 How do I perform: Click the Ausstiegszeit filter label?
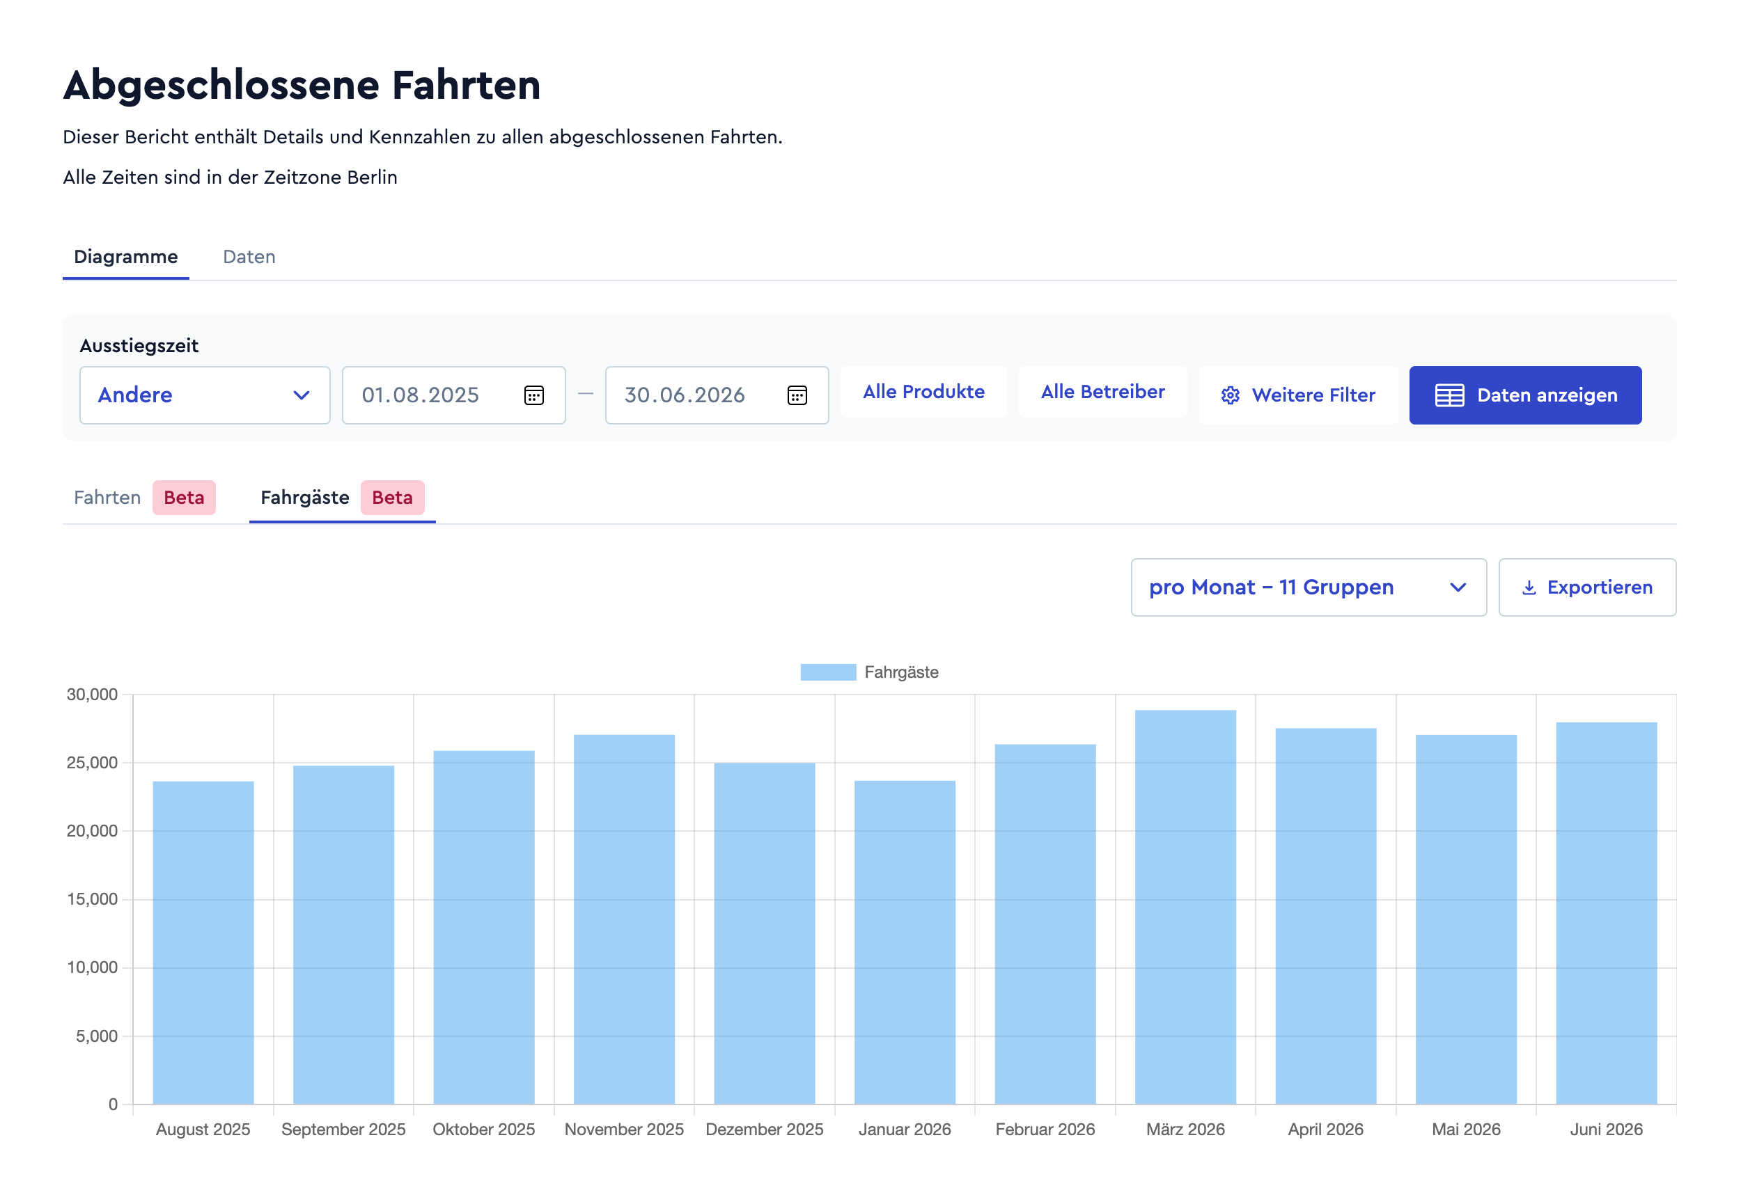point(139,347)
